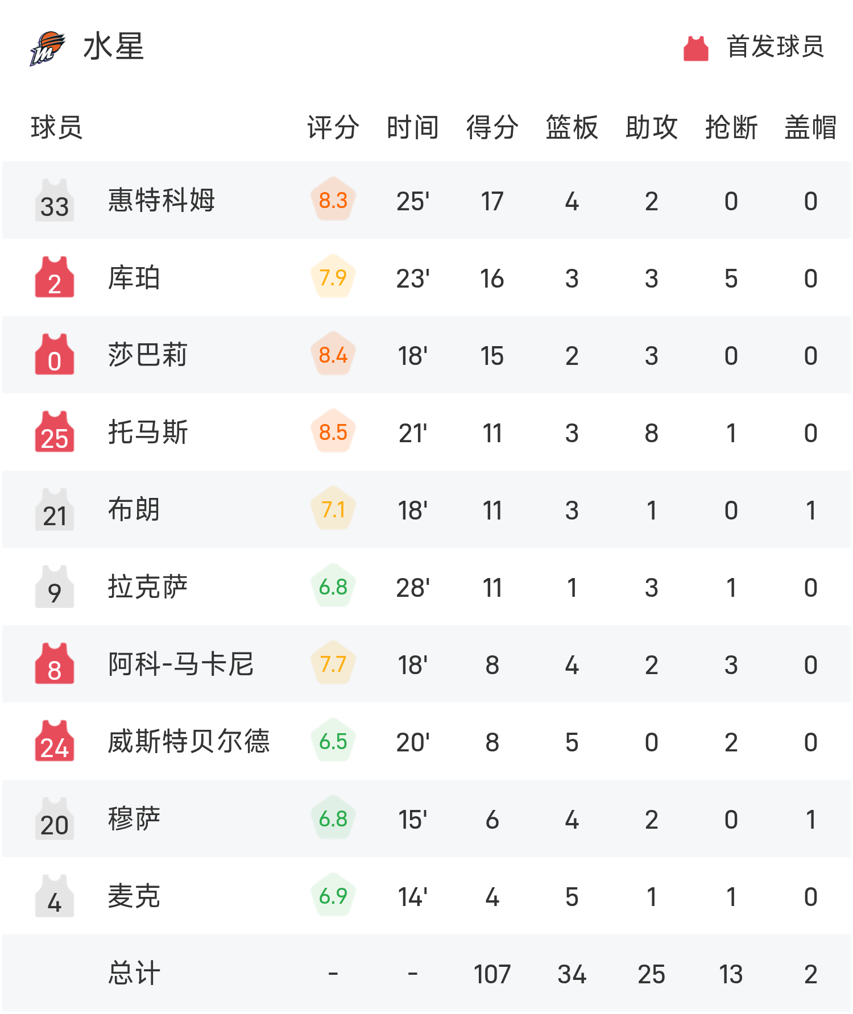
Task: Click the red starter jersey legend icon
Action: tap(695, 48)
